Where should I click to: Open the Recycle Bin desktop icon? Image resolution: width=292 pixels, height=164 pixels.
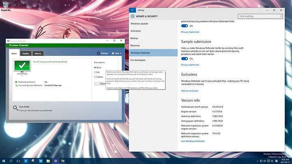pyautogui.click(x=6, y=6)
